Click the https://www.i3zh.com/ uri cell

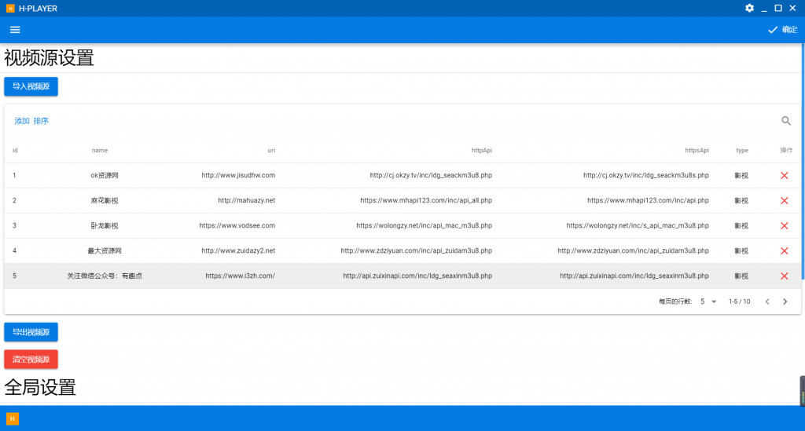[241, 276]
